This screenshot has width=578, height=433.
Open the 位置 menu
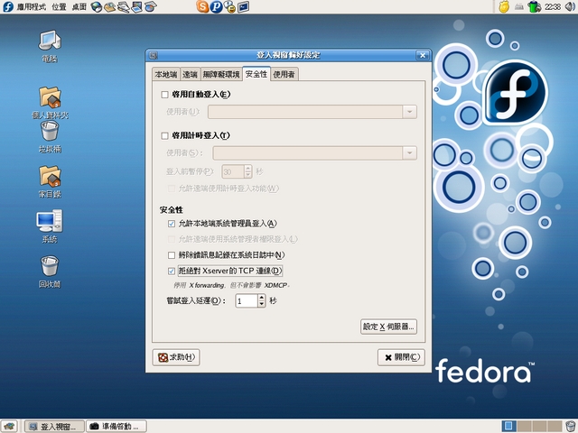59,6
